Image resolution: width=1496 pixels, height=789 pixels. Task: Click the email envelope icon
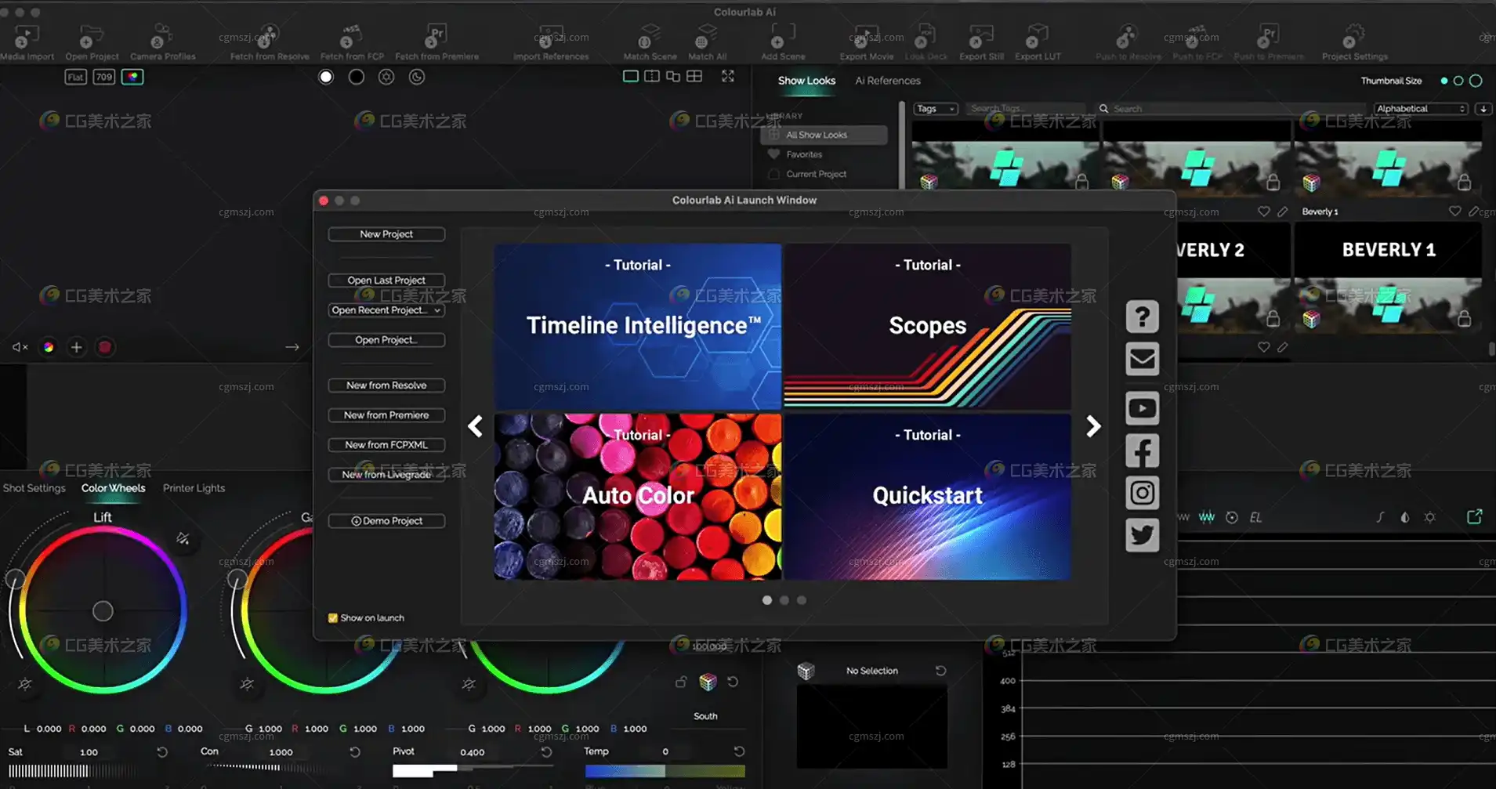pos(1142,359)
